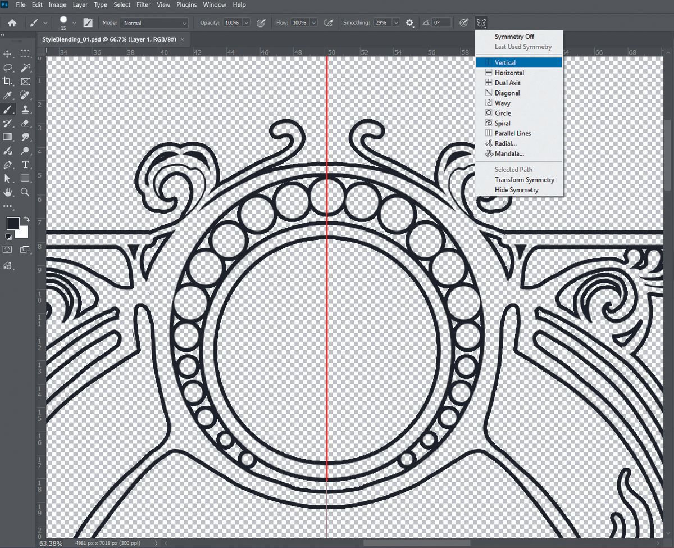Expand the tools panel double arrows
The image size is (674, 548).
[3, 35]
